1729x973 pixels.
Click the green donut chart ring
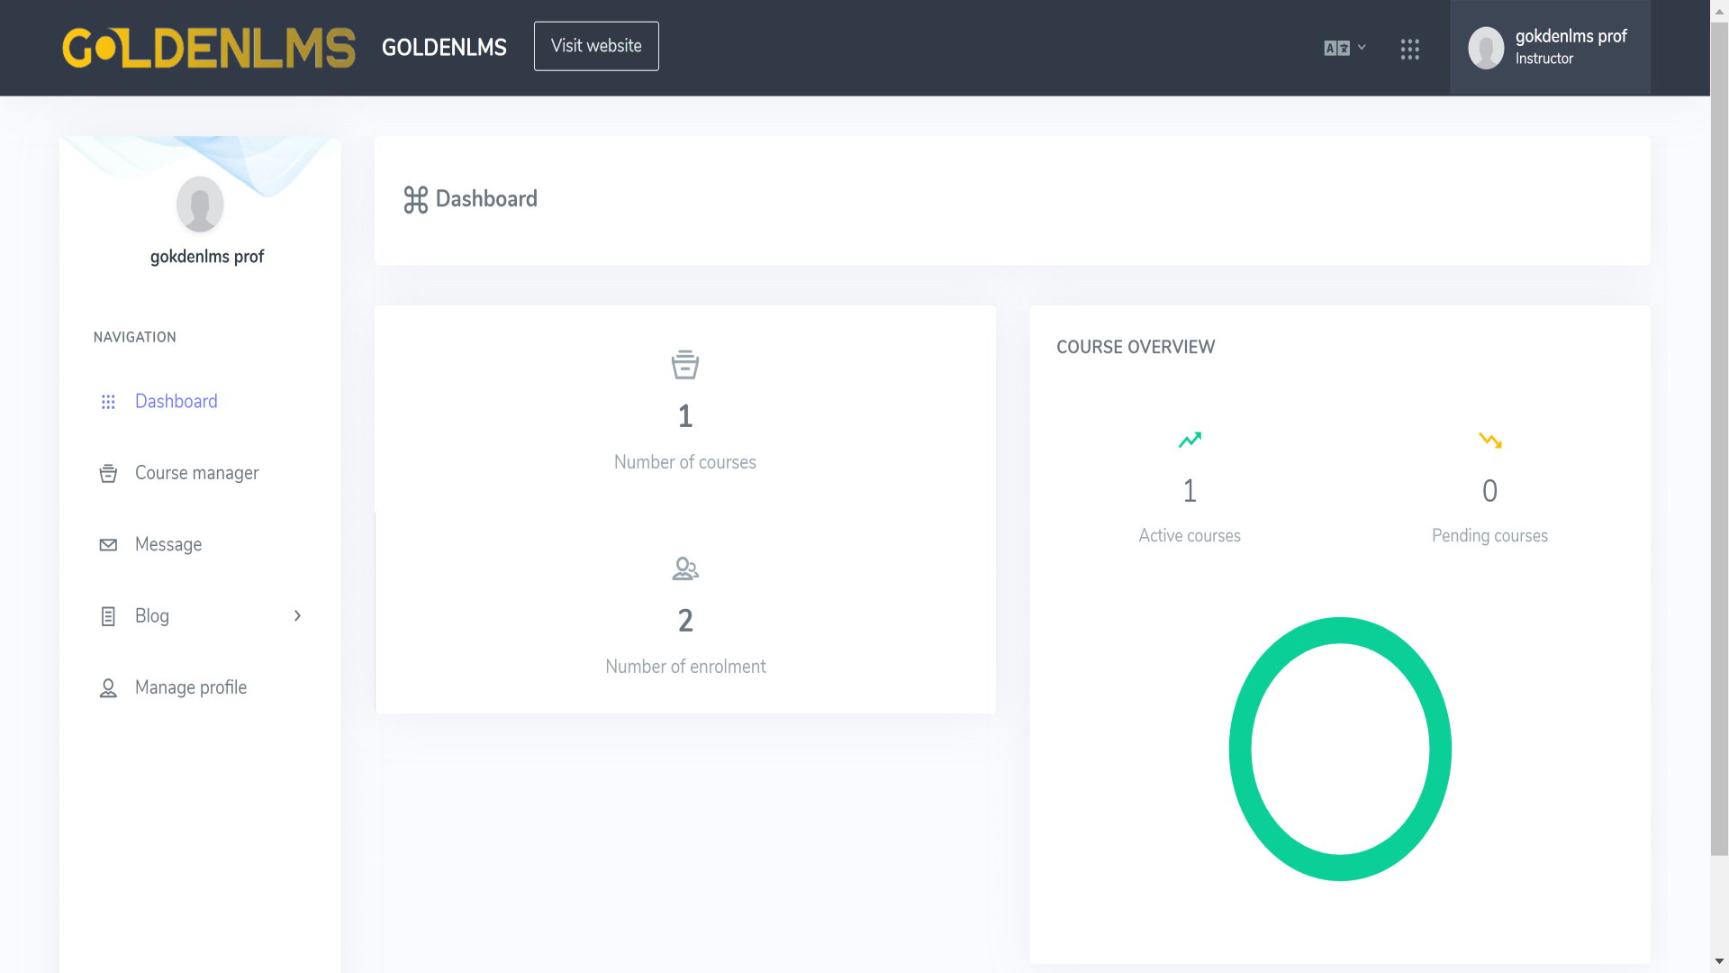pos(1239,750)
